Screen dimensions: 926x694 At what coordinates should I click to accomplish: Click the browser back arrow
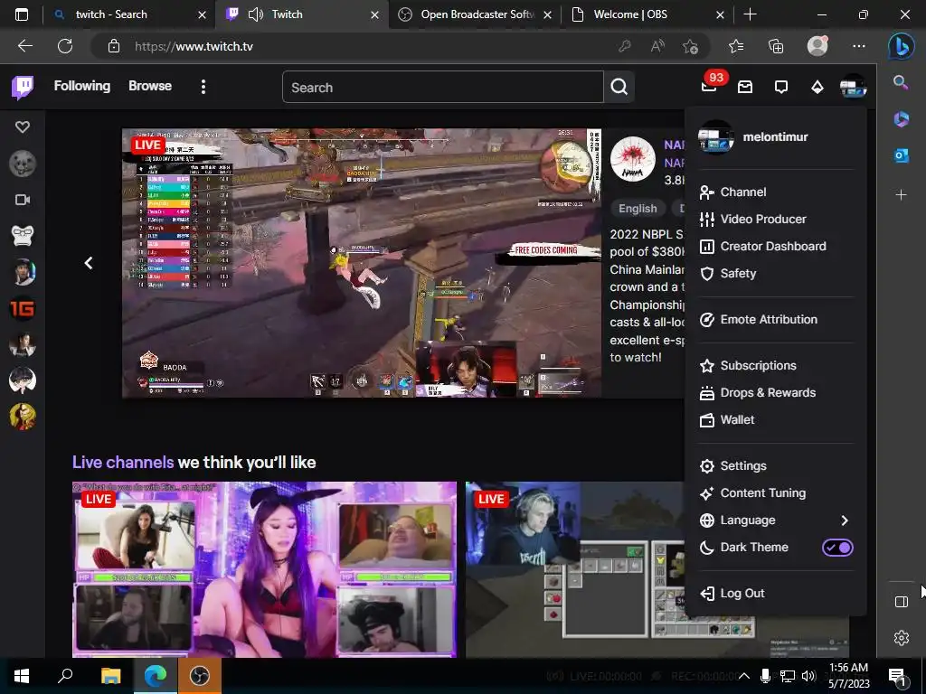point(24,46)
